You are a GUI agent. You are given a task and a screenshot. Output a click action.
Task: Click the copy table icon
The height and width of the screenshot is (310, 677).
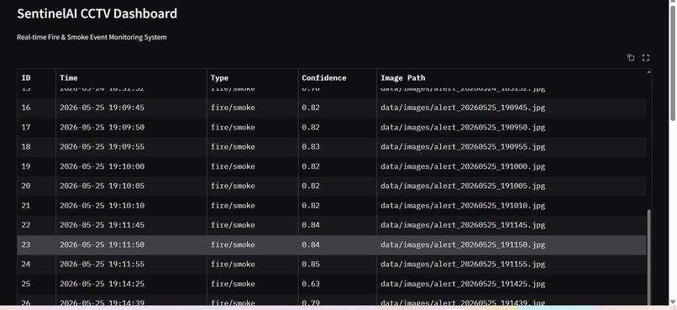click(631, 57)
